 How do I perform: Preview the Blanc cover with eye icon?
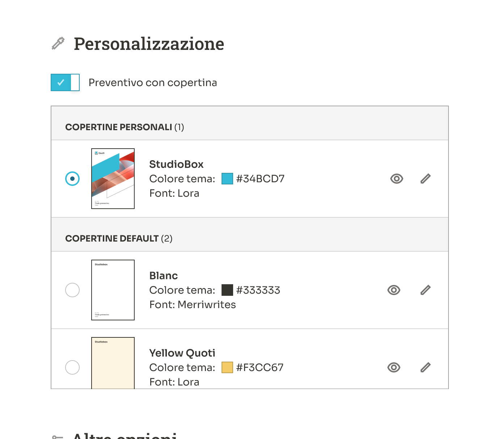click(394, 290)
